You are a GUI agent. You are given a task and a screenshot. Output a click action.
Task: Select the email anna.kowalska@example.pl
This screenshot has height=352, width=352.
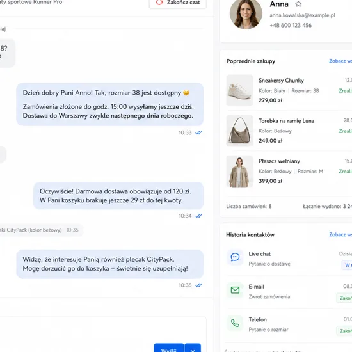[x=302, y=15]
